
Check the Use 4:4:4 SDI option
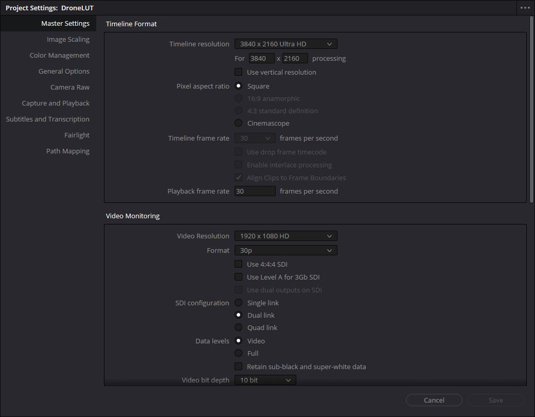point(239,264)
